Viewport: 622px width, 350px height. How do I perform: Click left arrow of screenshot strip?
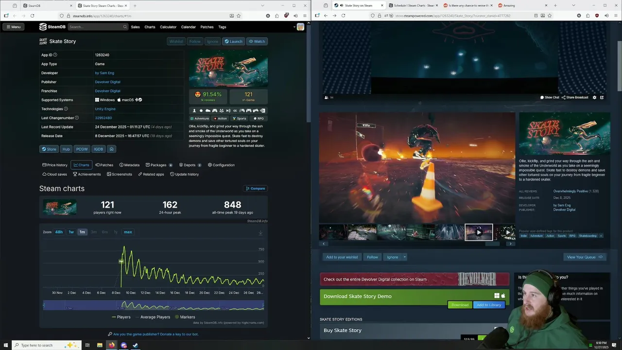pyautogui.click(x=324, y=244)
